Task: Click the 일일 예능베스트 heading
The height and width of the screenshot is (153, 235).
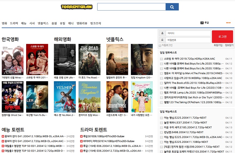Action: pyautogui.click(x=168, y=112)
